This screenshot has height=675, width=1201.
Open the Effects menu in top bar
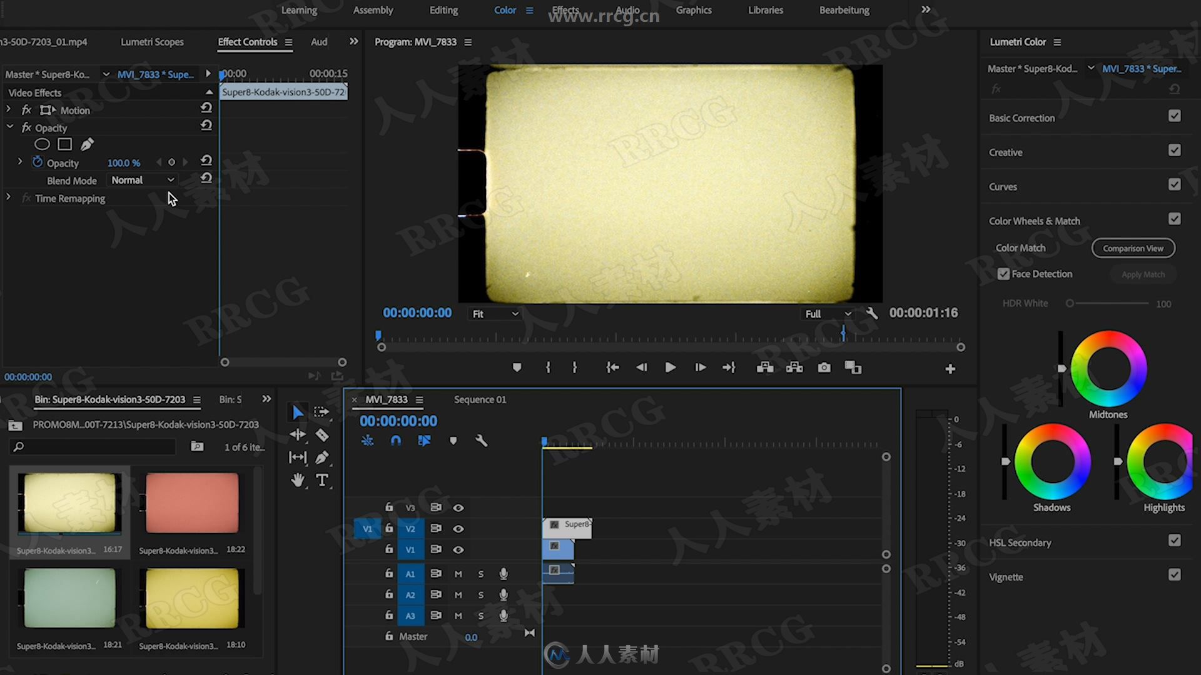pyautogui.click(x=565, y=10)
